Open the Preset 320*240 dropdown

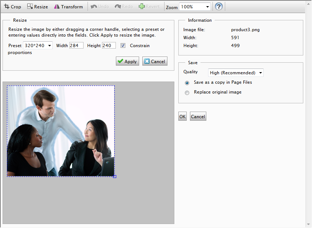pyautogui.click(x=38, y=45)
